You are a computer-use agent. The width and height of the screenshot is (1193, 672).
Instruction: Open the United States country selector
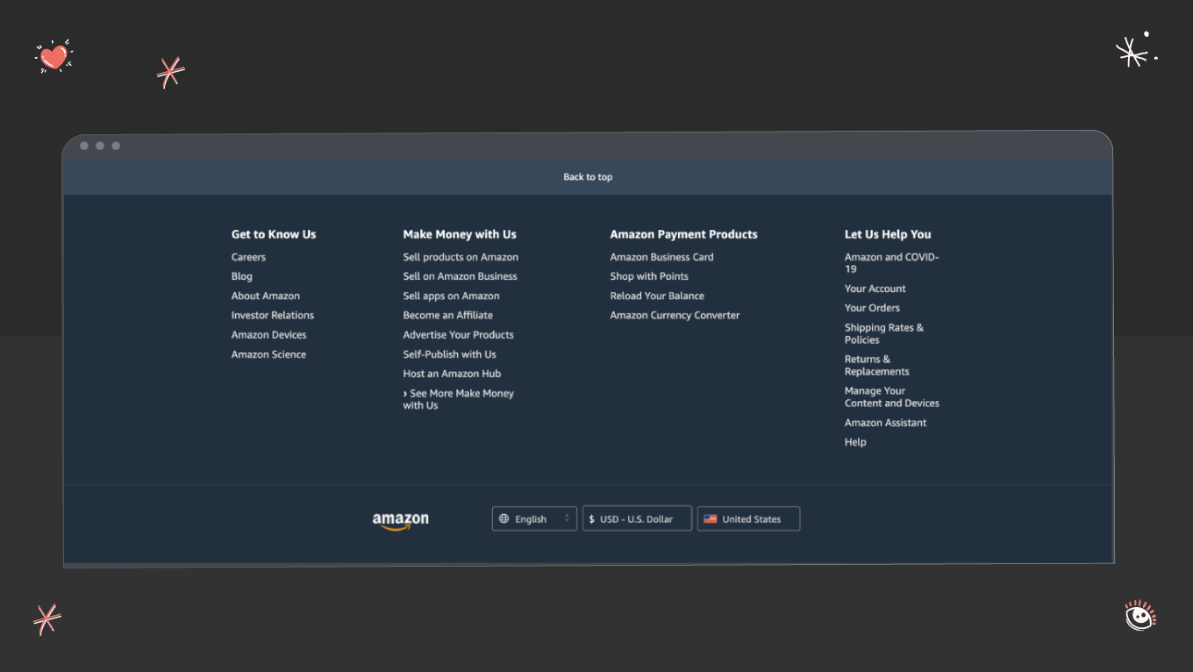748,518
